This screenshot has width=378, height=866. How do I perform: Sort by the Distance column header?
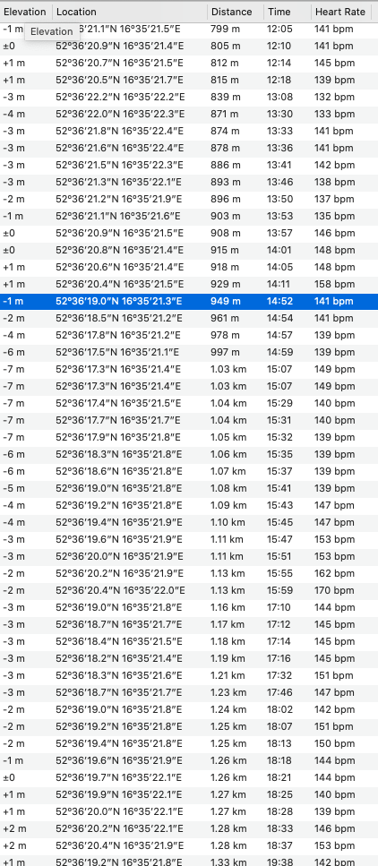[x=236, y=12]
